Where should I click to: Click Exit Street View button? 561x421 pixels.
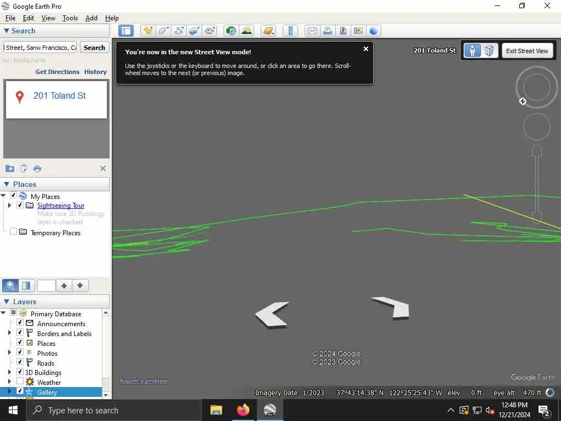pyautogui.click(x=527, y=51)
